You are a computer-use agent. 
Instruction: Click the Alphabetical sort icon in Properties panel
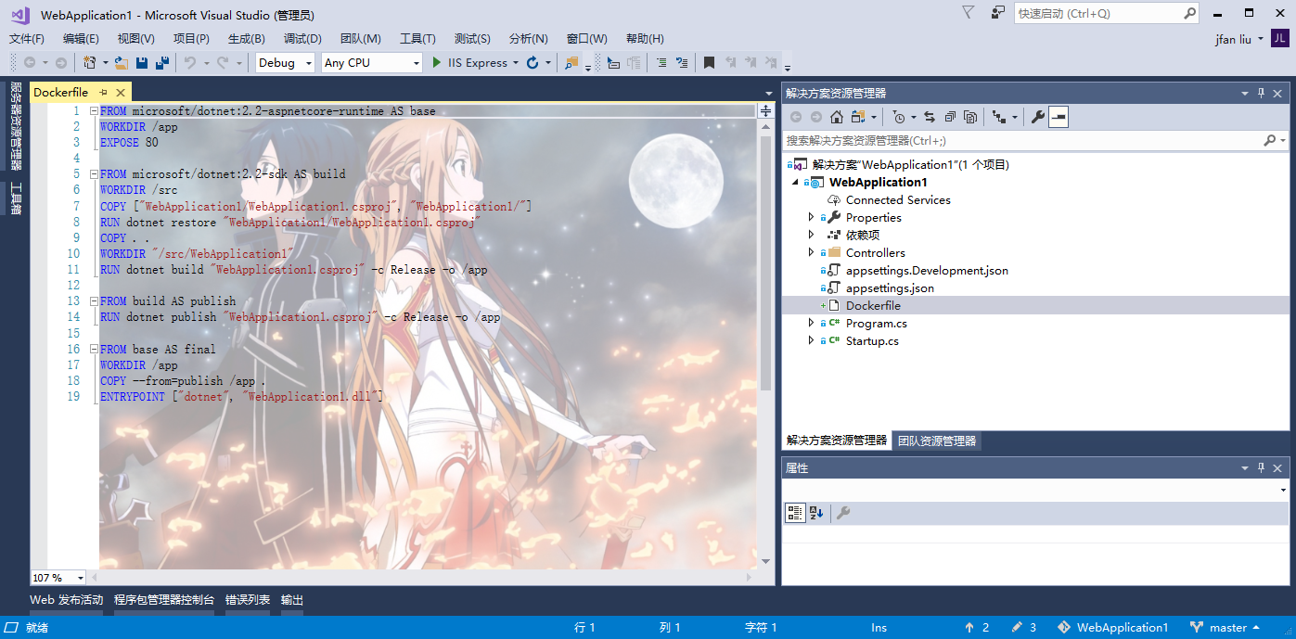pyautogui.click(x=816, y=513)
